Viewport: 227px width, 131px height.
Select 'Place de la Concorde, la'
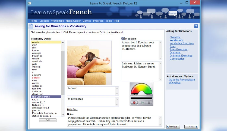pyautogui.click(x=46, y=113)
